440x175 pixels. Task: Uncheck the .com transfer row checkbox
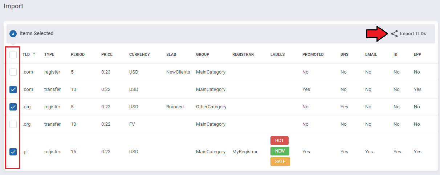click(x=13, y=89)
